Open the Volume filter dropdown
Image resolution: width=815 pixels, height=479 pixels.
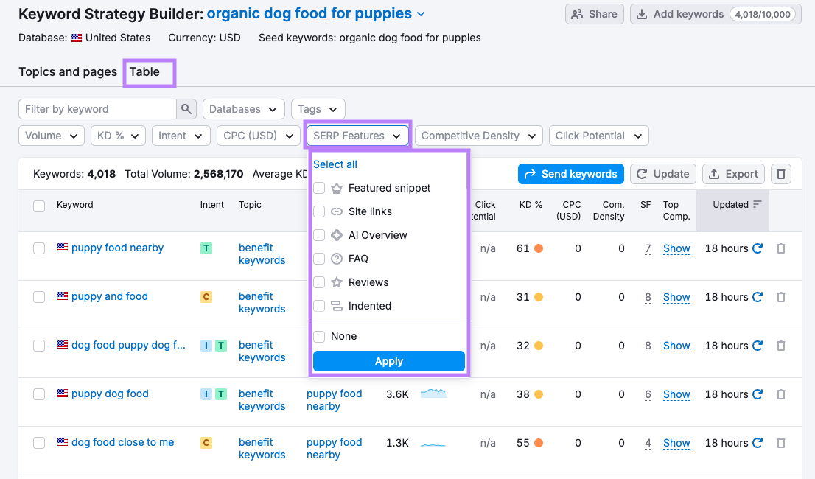pos(51,136)
